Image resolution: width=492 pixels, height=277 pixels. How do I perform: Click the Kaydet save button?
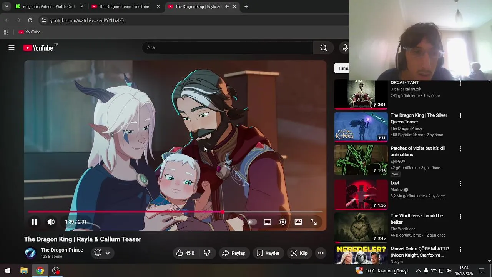click(268, 253)
